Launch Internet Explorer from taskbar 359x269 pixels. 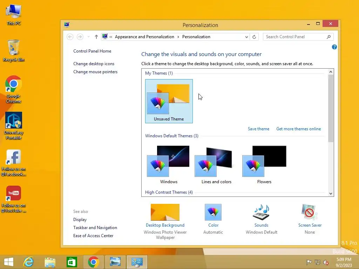coord(28,262)
